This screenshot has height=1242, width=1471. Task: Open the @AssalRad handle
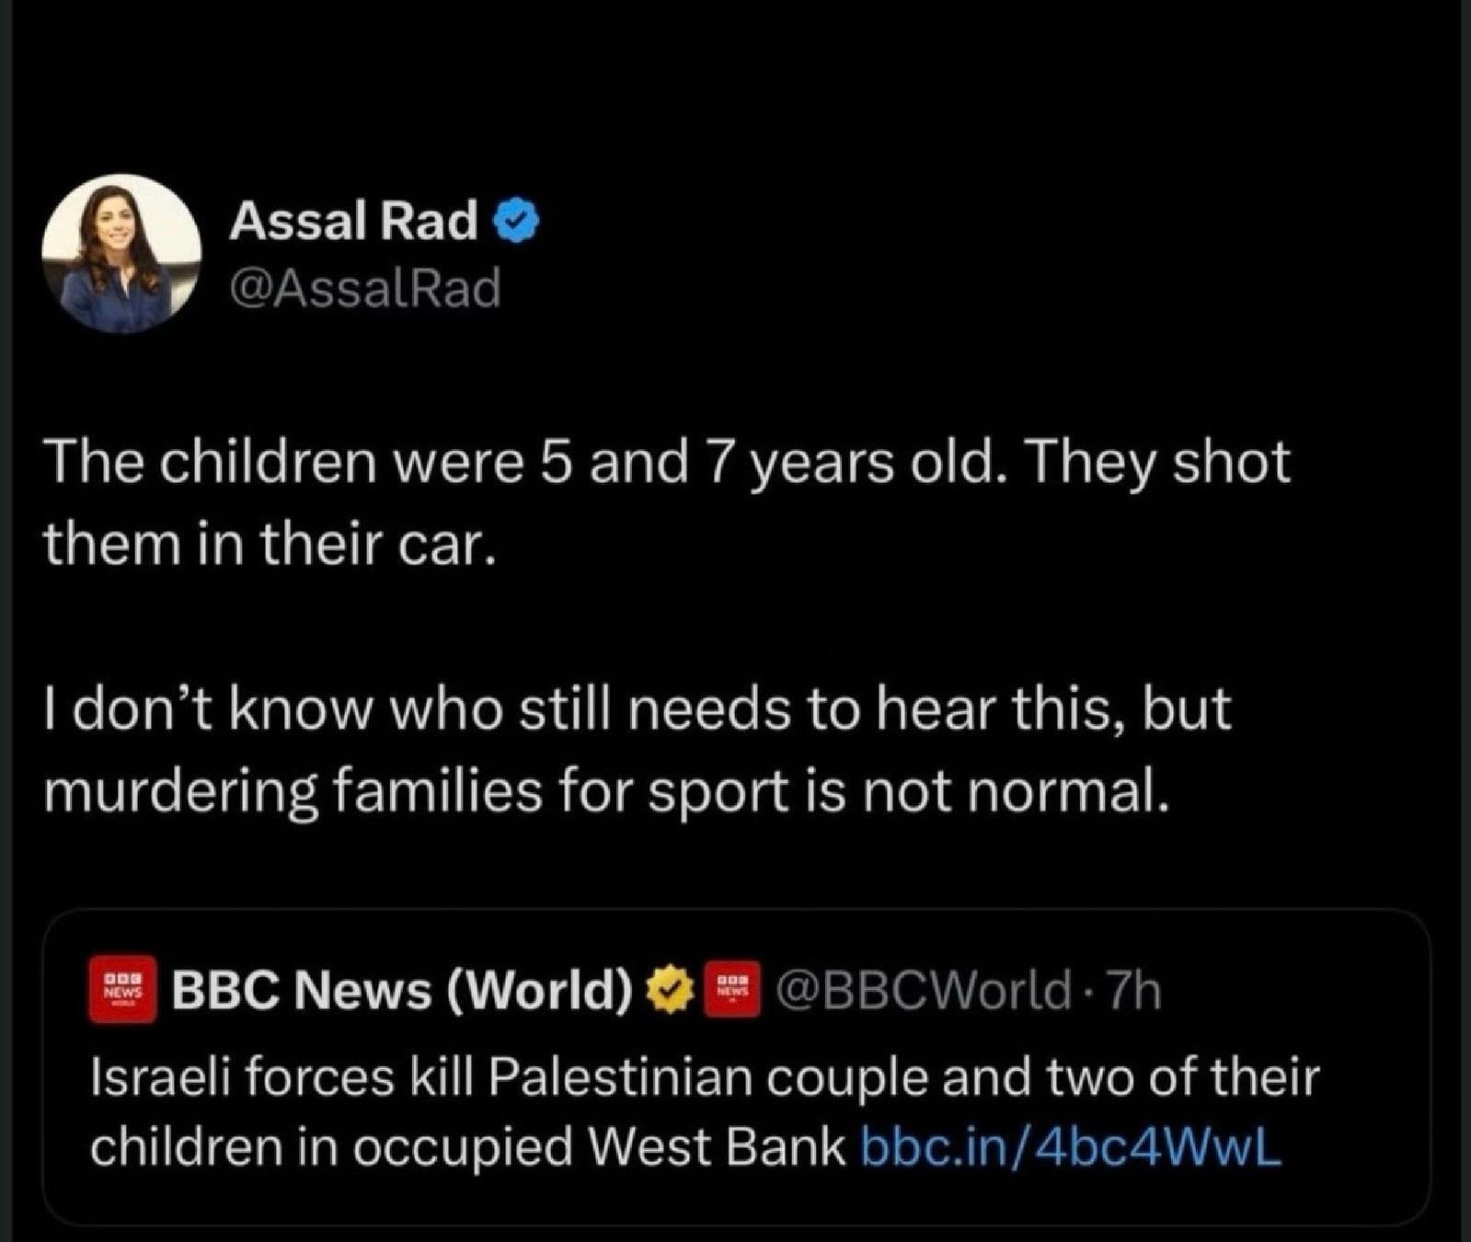[x=365, y=288]
